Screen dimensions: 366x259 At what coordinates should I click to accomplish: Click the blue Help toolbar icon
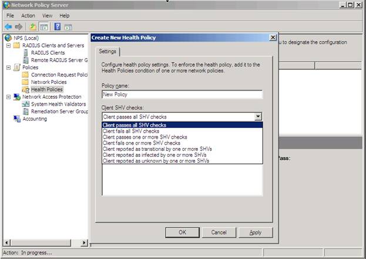tap(58, 26)
